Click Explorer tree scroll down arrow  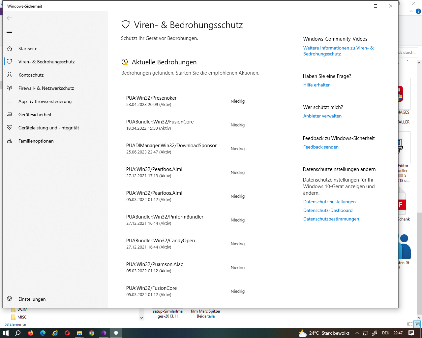(x=142, y=318)
